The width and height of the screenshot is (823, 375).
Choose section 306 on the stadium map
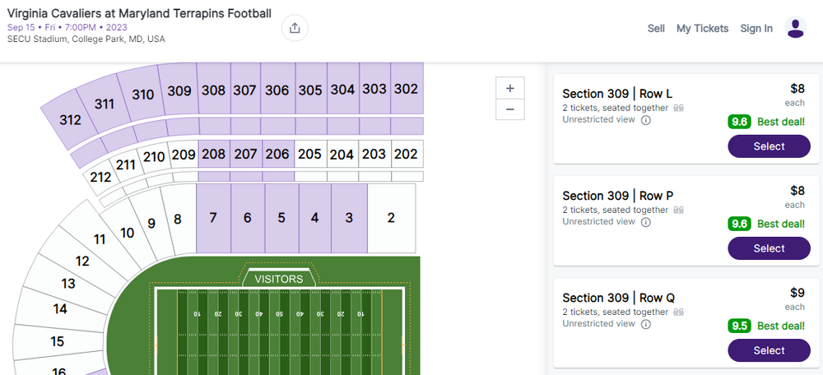point(277,90)
